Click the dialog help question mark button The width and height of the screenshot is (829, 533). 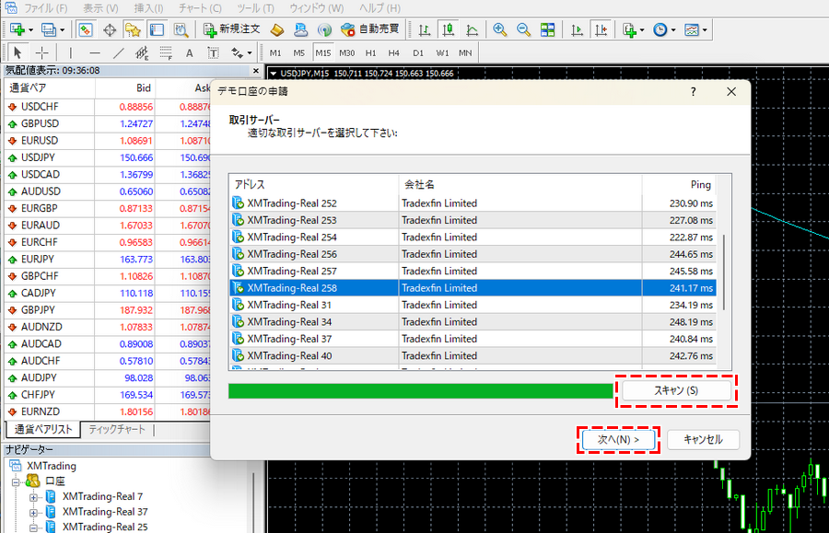coord(693,92)
